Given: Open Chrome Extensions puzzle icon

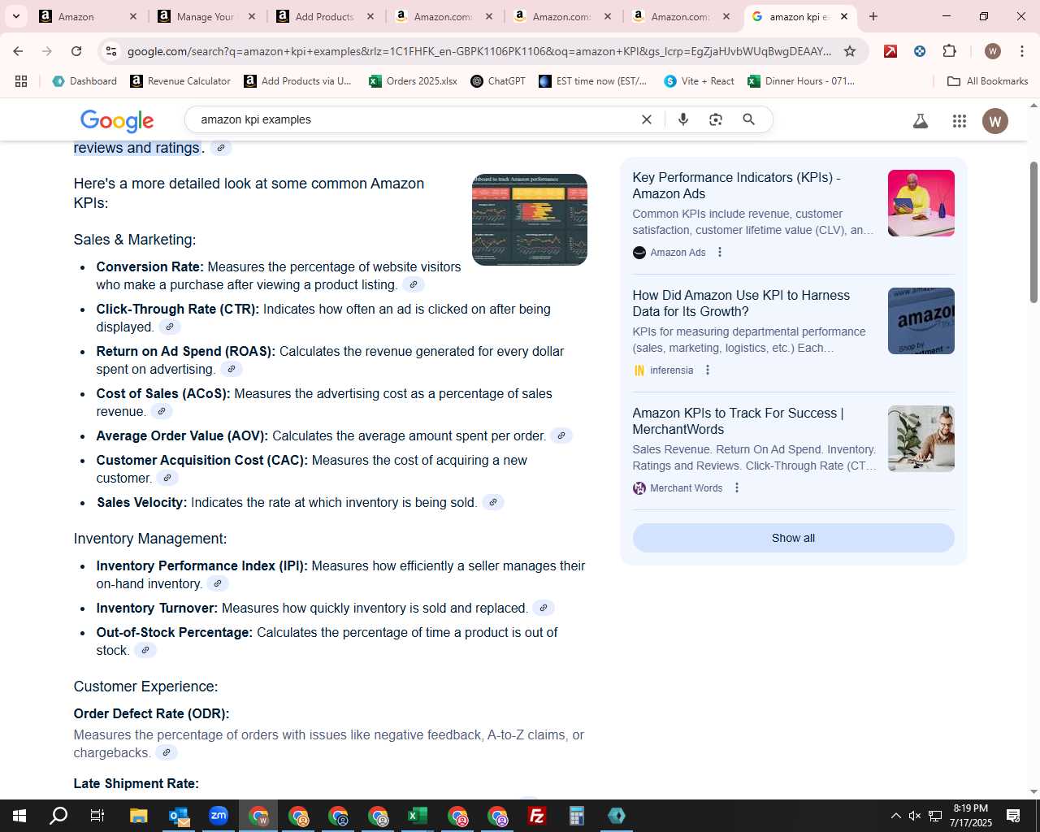Looking at the screenshot, I should click(950, 51).
